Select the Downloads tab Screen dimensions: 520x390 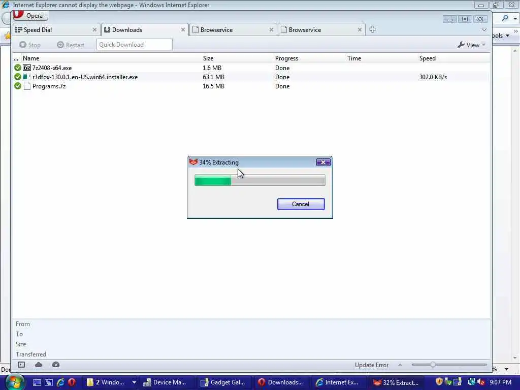click(145, 30)
